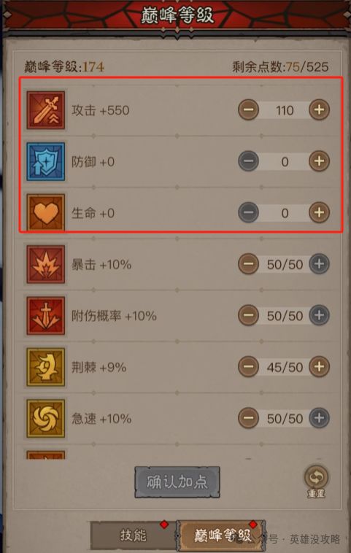The image size is (351, 553).
Task: Tap the Added damage chance (附伤概率) icon
Action: pyautogui.click(x=46, y=316)
